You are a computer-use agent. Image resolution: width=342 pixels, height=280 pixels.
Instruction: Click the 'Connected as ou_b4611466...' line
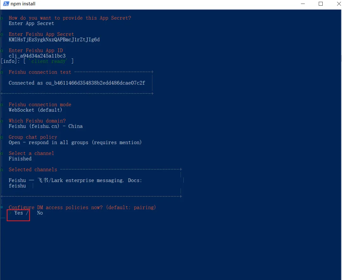click(77, 83)
